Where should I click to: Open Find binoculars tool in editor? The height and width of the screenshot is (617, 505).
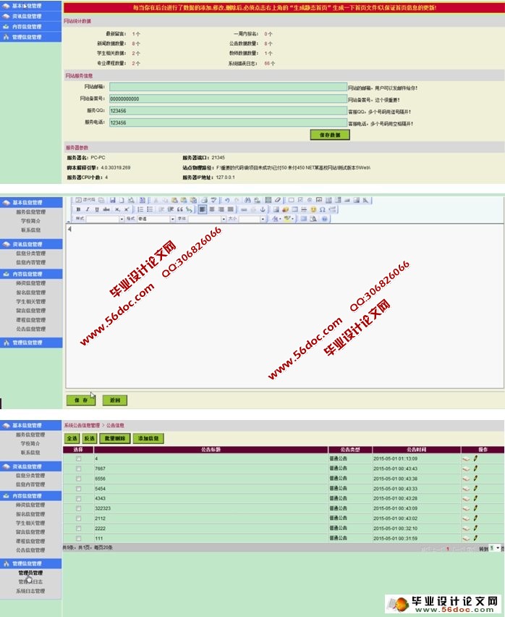(x=247, y=200)
